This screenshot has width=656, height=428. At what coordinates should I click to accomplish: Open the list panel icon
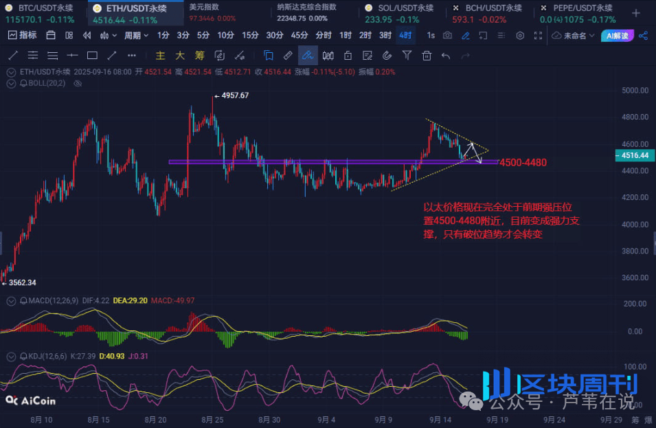[501, 36]
